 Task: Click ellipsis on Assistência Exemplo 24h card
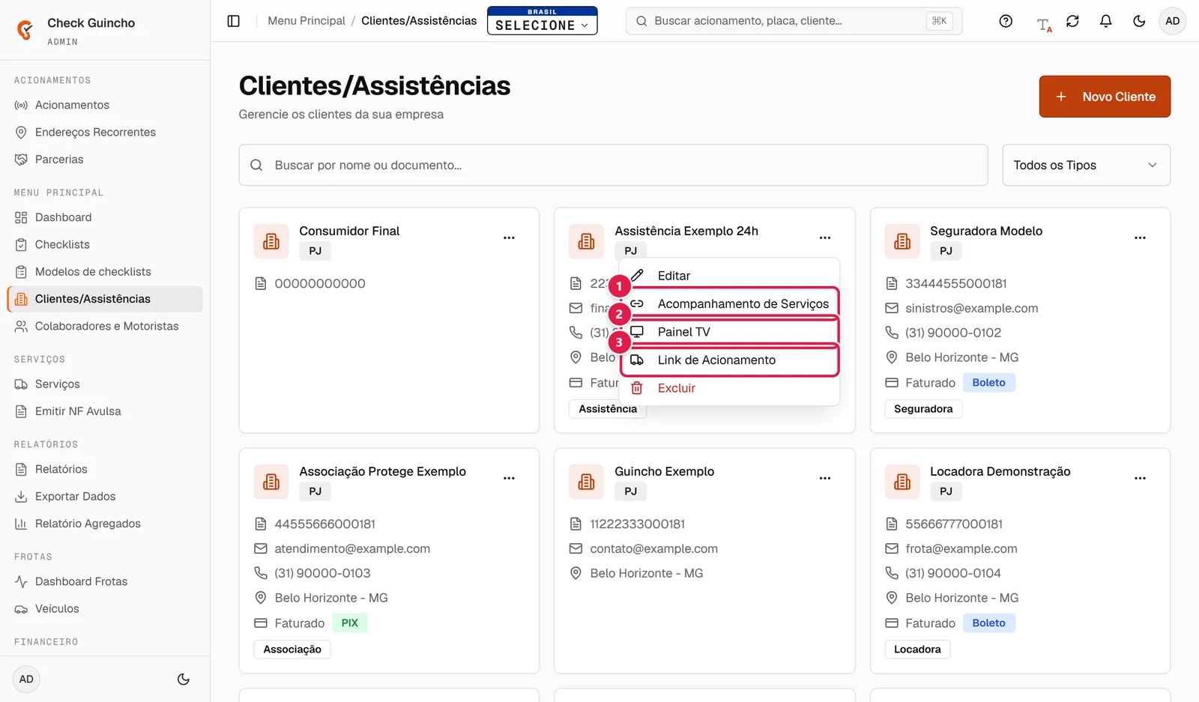tap(824, 237)
